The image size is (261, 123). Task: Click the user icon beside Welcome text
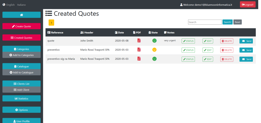[181, 5]
